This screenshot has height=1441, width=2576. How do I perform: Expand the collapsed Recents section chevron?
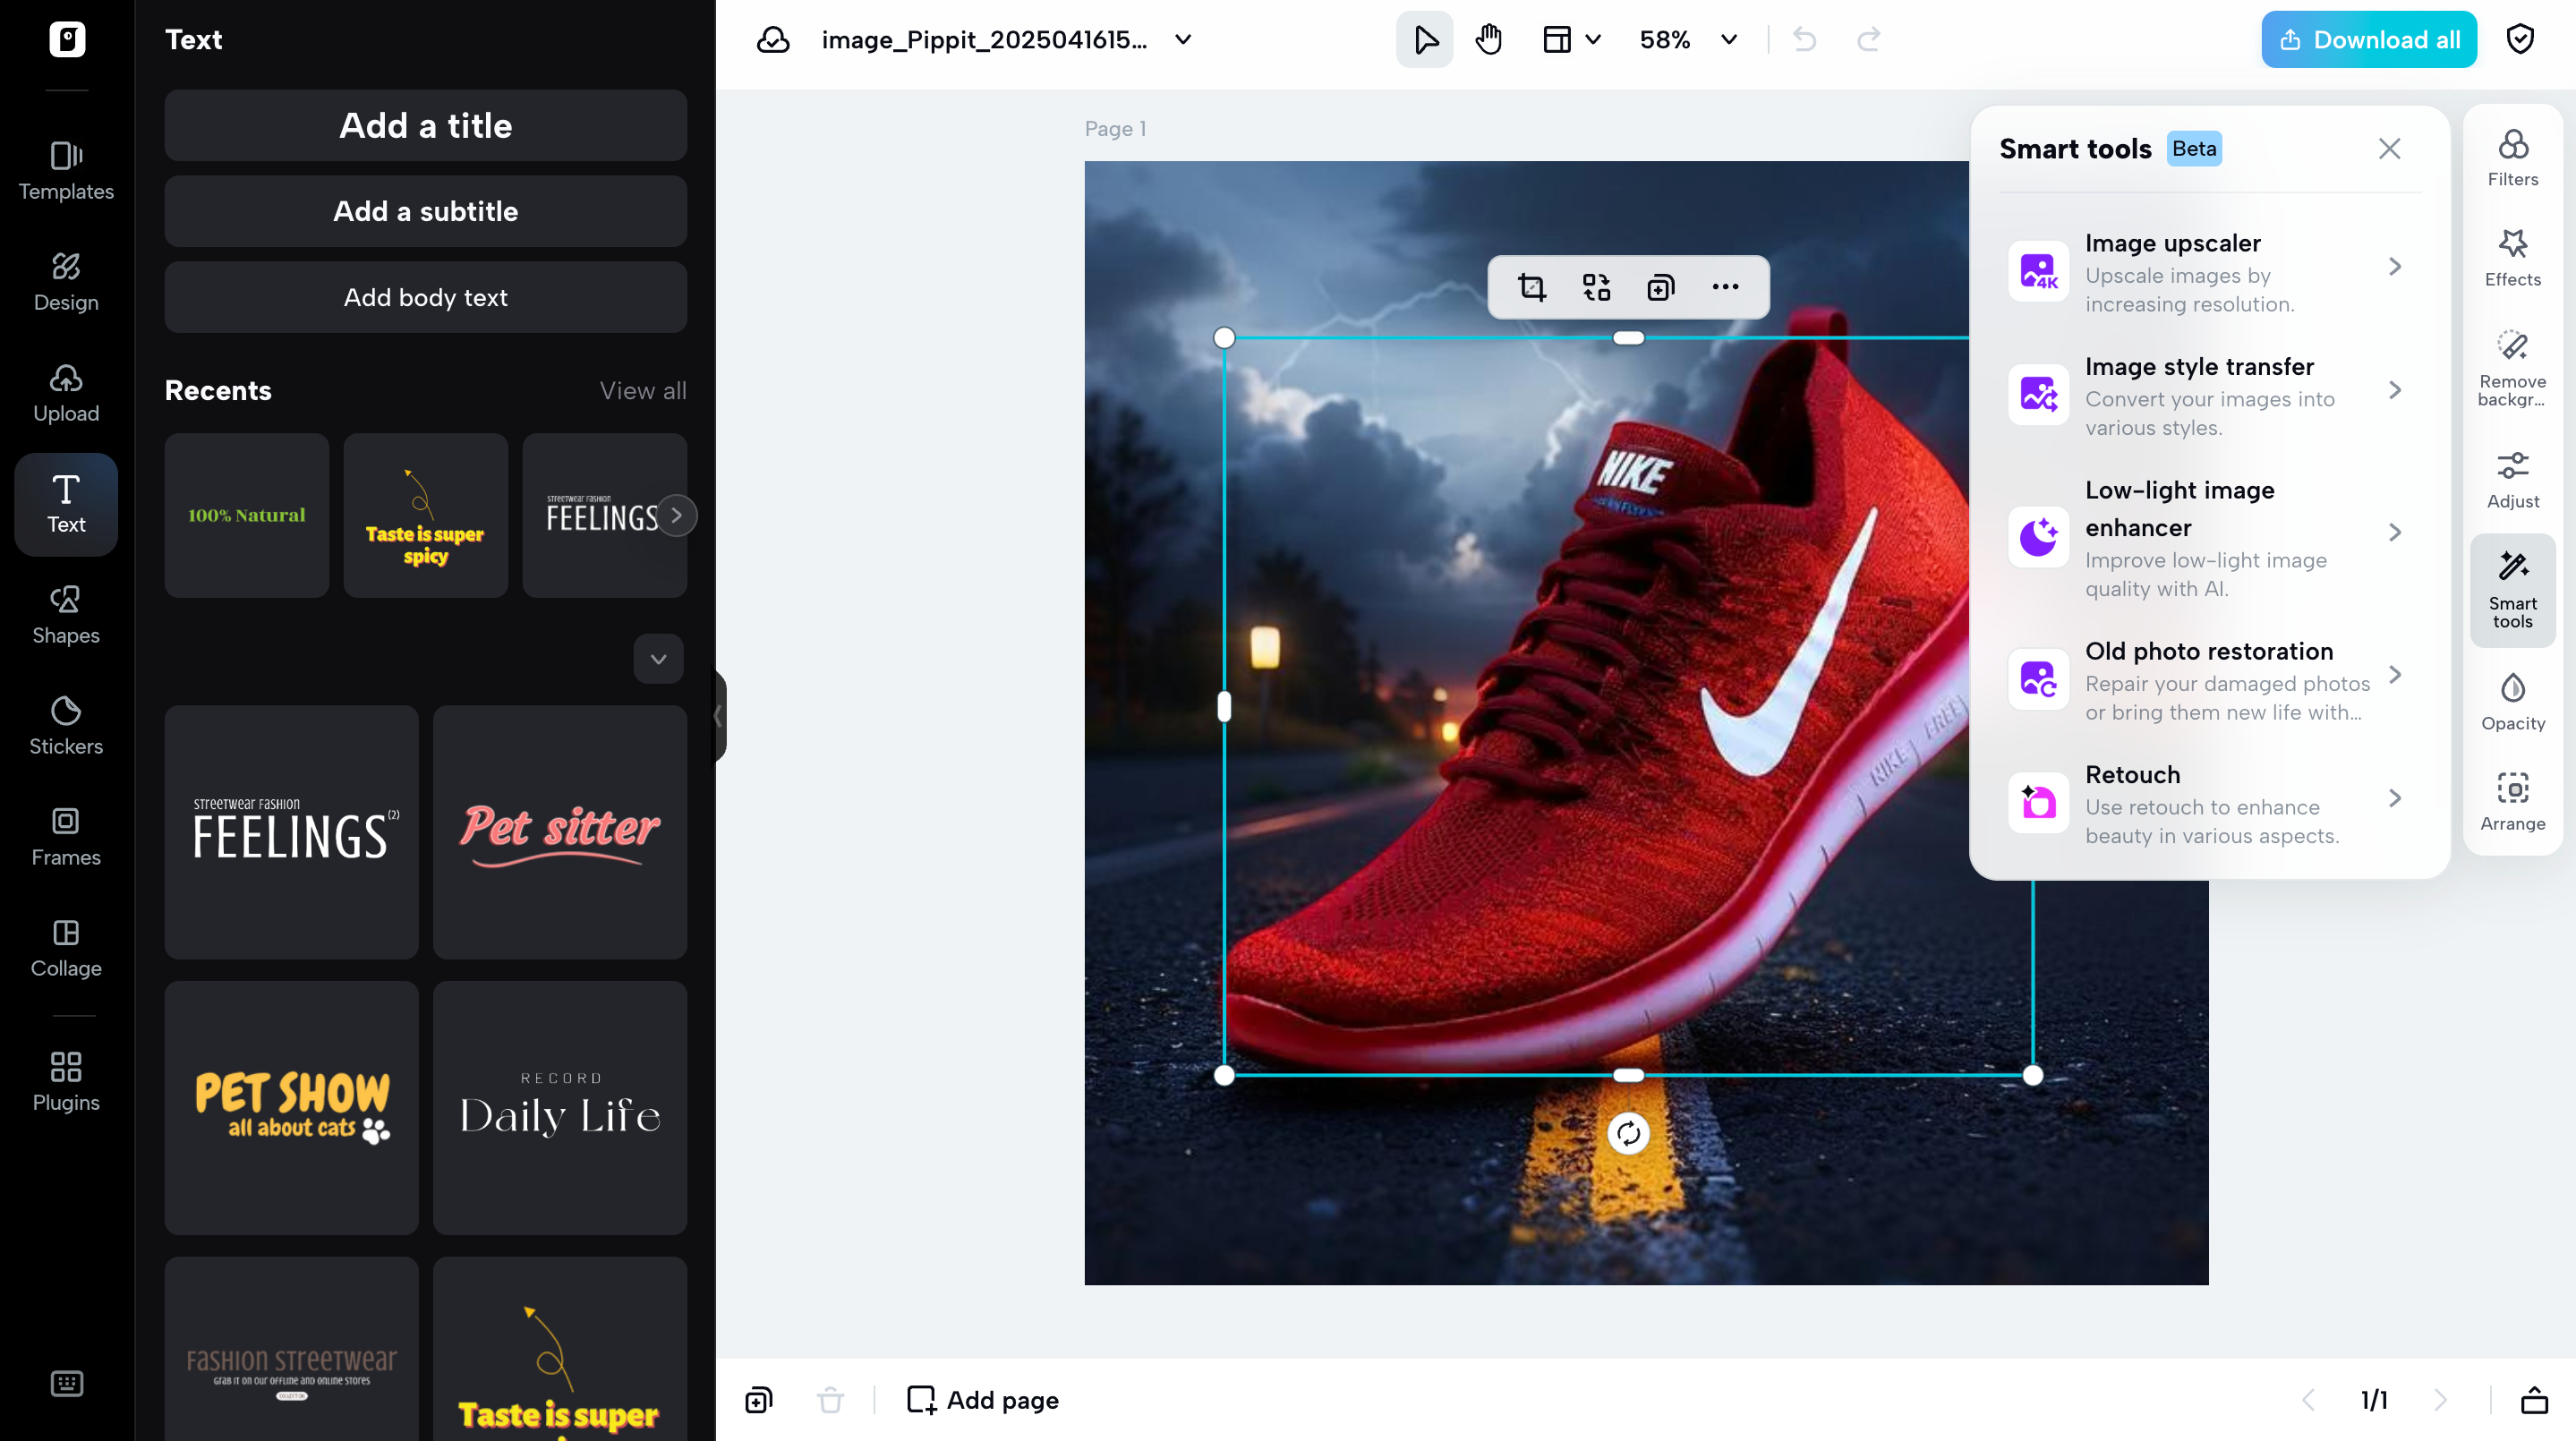658,659
